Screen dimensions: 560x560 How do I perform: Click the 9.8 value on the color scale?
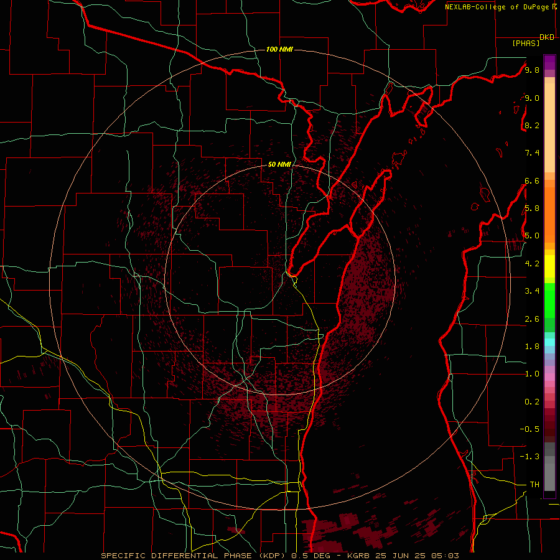tap(532, 70)
